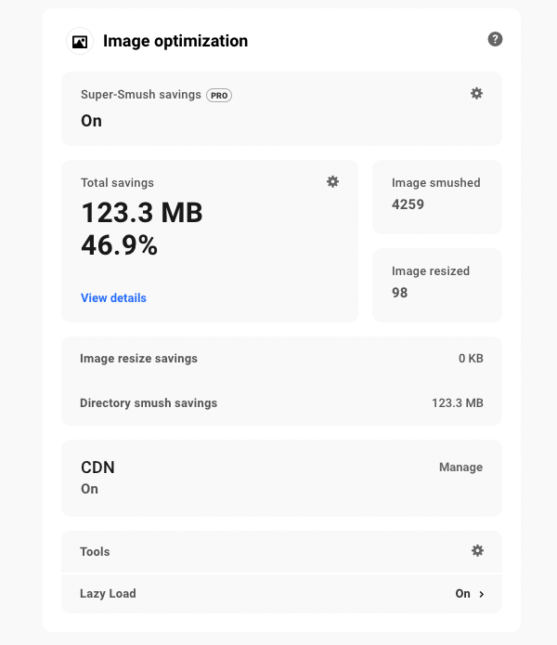The width and height of the screenshot is (557, 645).
Task: Click the Image optimization picture icon
Action: pyautogui.click(x=80, y=42)
